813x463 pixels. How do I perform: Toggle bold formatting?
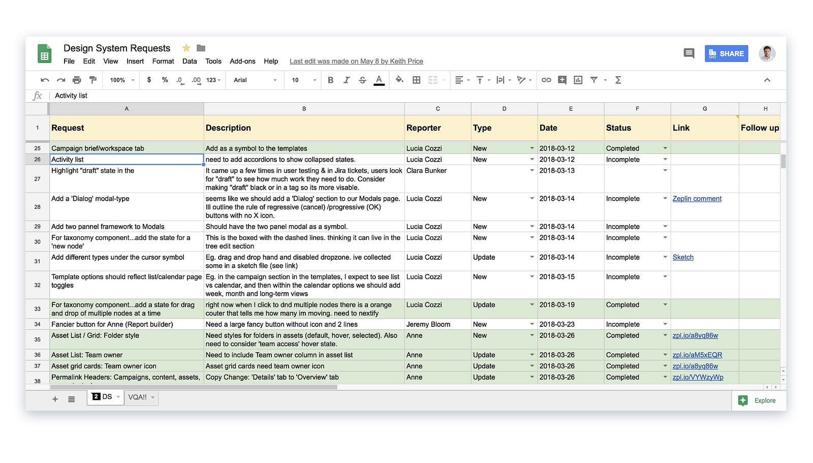pyautogui.click(x=330, y=80)
